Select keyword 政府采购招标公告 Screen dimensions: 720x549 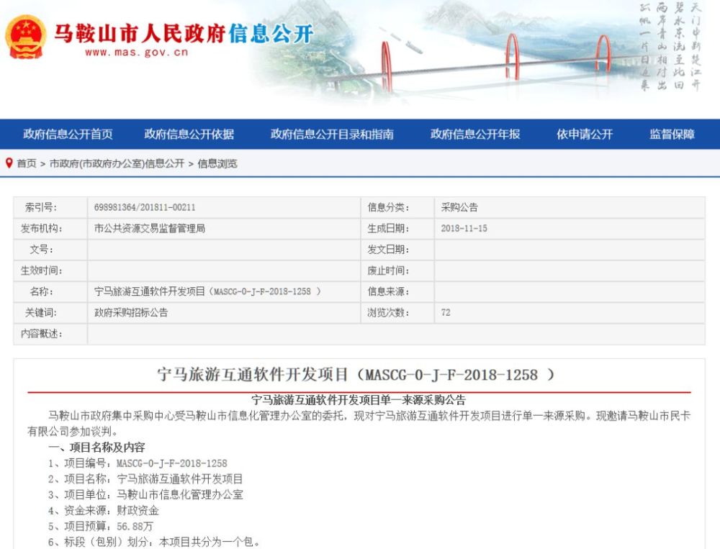click(x=131, y=312)
